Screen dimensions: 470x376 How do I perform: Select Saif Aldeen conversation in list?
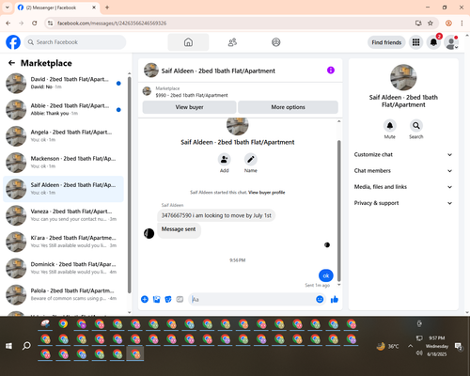(x=64, y=189)
